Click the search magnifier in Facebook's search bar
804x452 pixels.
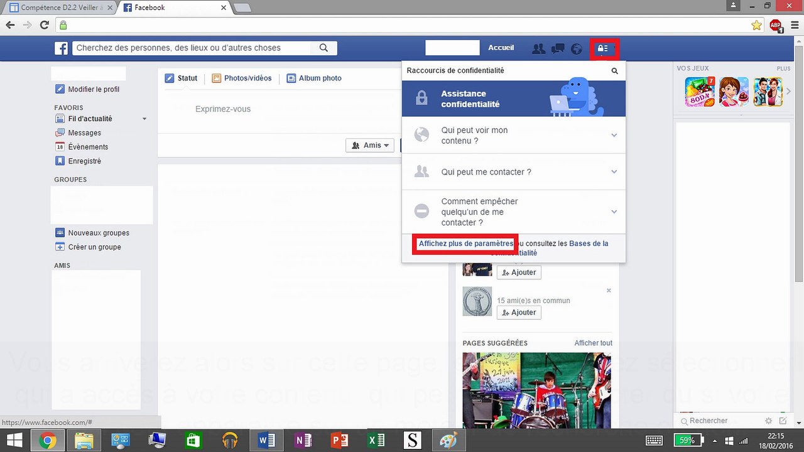pos(323,48)
